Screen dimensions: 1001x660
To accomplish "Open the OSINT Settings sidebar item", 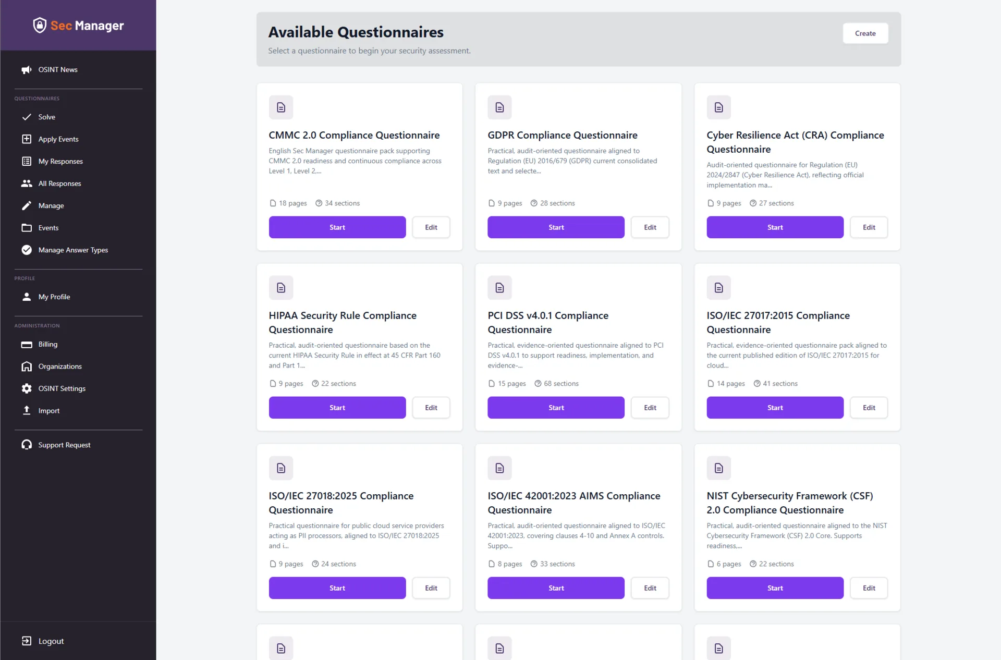I will [78, 389].
